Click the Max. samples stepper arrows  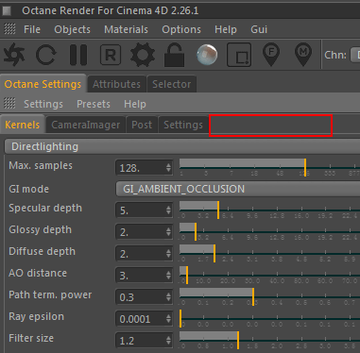pyautogui.click(x=169, y=167)
